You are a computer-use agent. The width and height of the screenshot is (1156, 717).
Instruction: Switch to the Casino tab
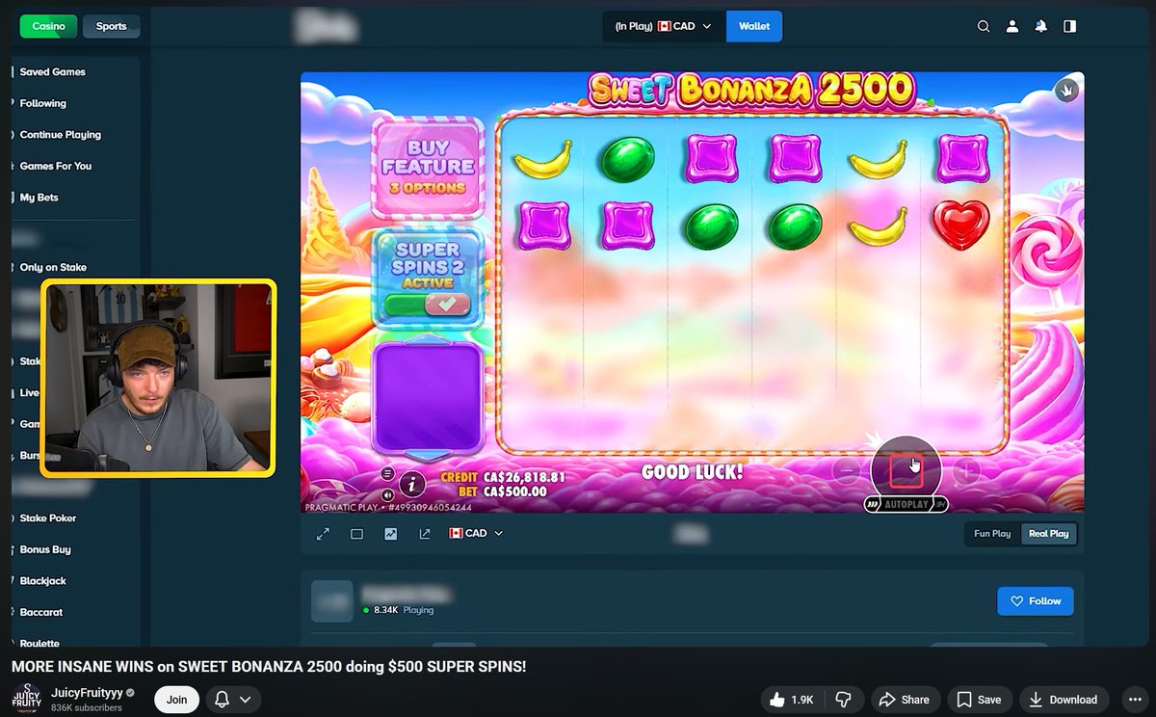click(x=48, y=26)
